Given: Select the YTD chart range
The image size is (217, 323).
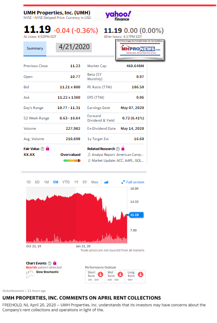Looking at the screenshot, I should [x=66, y=182].
